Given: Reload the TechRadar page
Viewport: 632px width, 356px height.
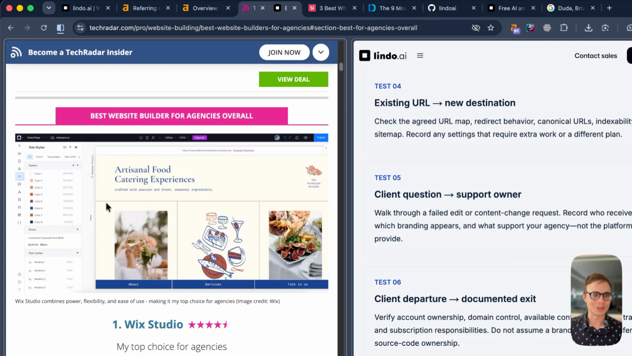Looking at the screenshot, I should (x=44, y=28).
